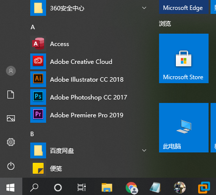Click the Adobe Creative Cloud label
Image resolution: width=216 pixels, height=195 pixels.
coord(81,62)
